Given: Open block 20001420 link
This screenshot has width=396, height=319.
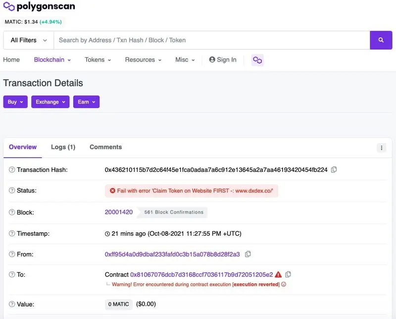Looking at the screenshot, I should pos(119,212).
